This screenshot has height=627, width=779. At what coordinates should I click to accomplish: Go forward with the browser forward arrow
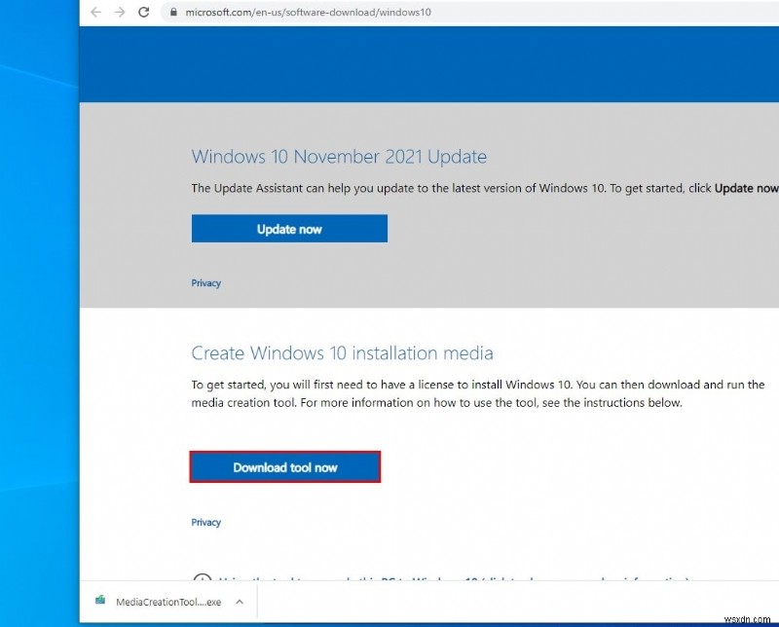[119, 13]
